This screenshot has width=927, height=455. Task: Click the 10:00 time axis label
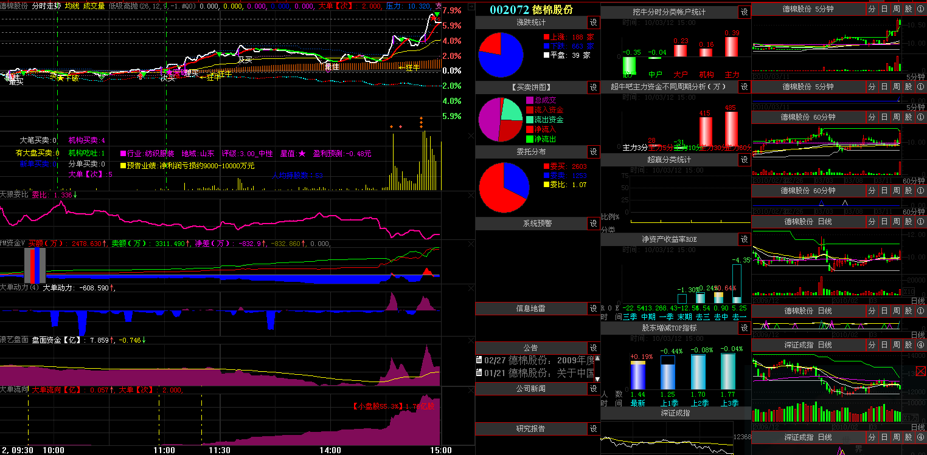[54, 450]
